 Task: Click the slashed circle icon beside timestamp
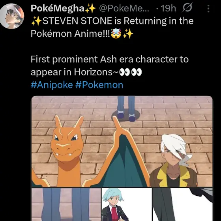pyautogui.click(x=187, y=8)
